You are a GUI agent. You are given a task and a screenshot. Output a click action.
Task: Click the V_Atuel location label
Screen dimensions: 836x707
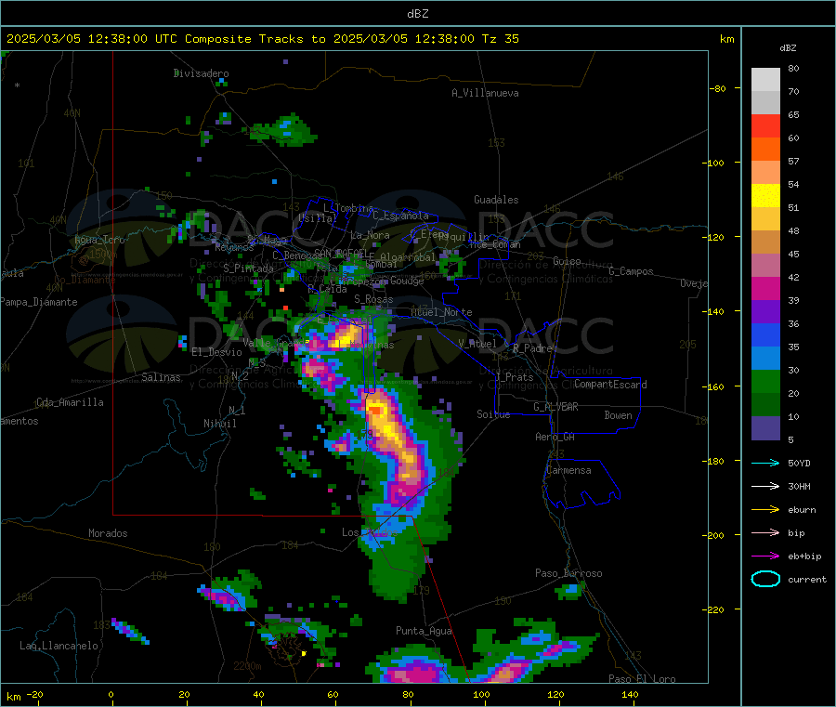[x=477, y=344]
